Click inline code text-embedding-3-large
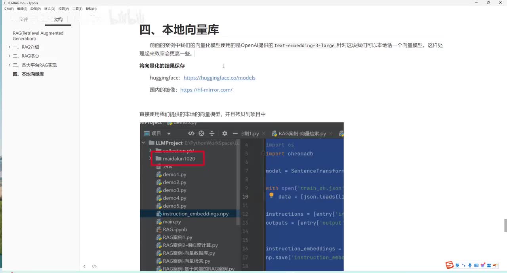507x273 pixels. 305,45
